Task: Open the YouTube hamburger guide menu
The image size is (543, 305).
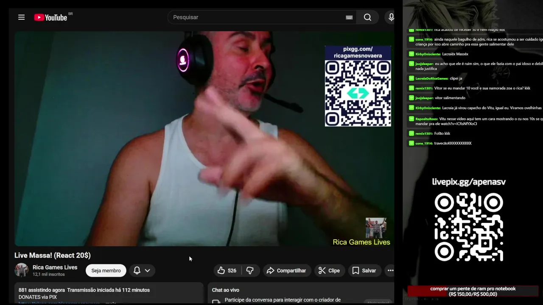Action: [x=21, y=17]
